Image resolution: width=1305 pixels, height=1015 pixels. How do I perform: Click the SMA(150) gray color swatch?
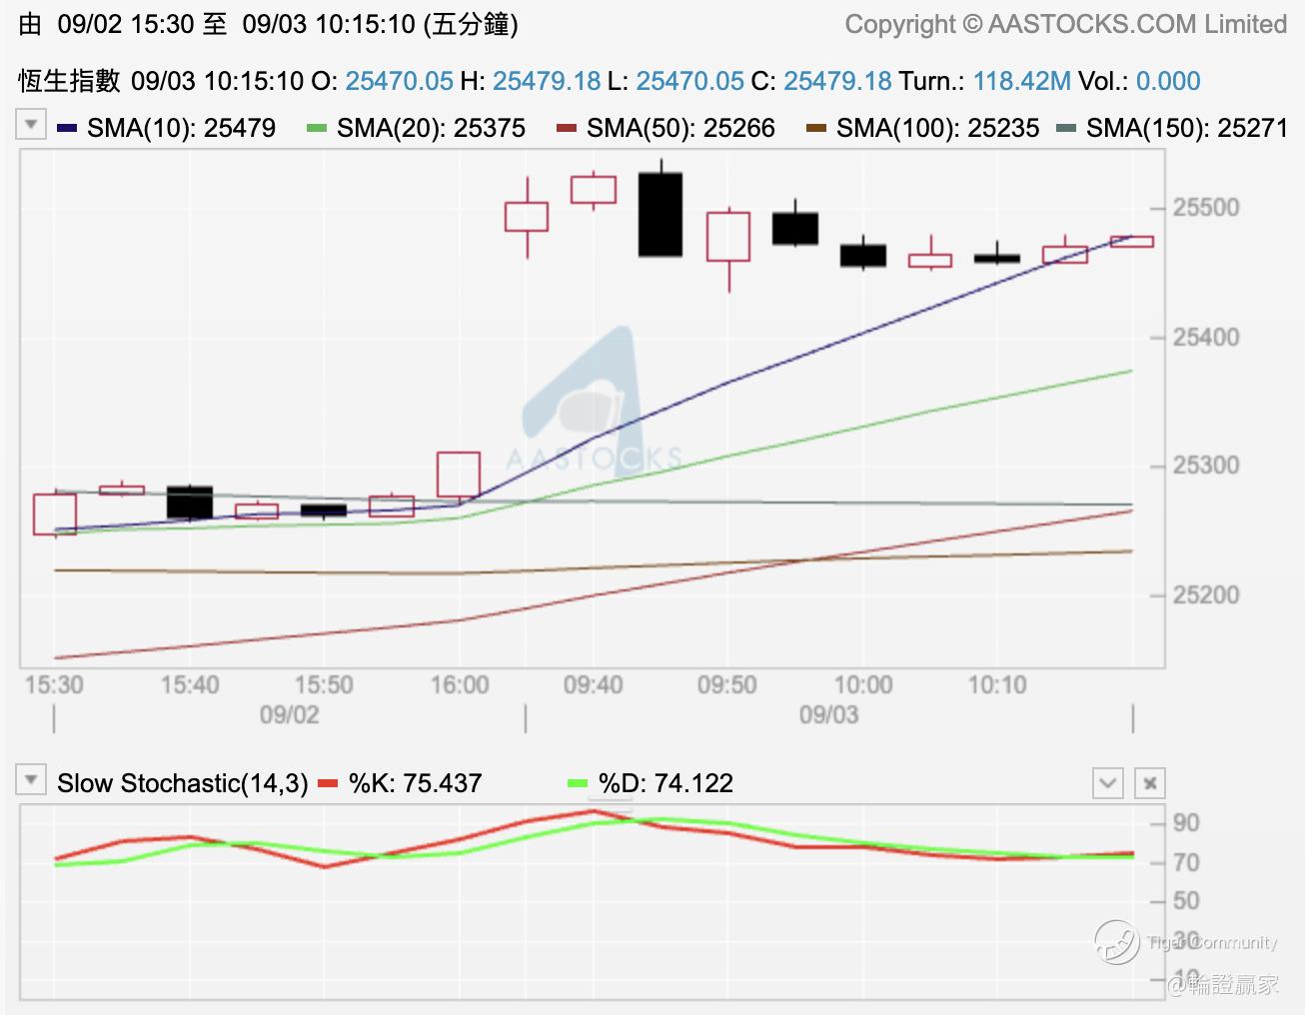coord(1066,128)
